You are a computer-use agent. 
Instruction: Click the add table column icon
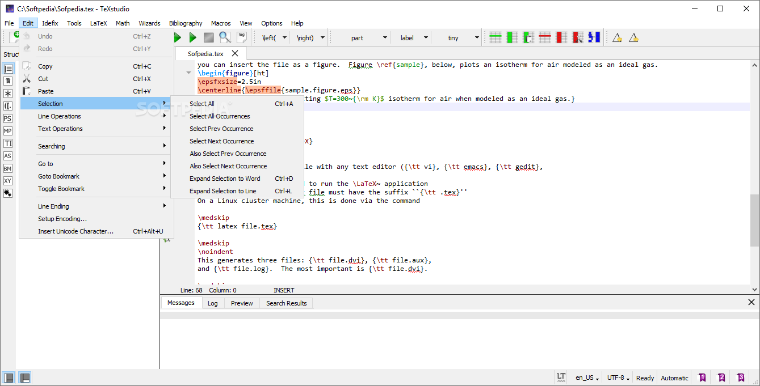512,38
